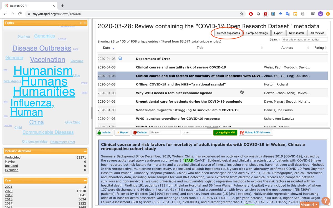Collapse the Inclusion decisions panel
The width and height of the screenshot is (333, 208).
pyautogui.click(x=85, y=151)
